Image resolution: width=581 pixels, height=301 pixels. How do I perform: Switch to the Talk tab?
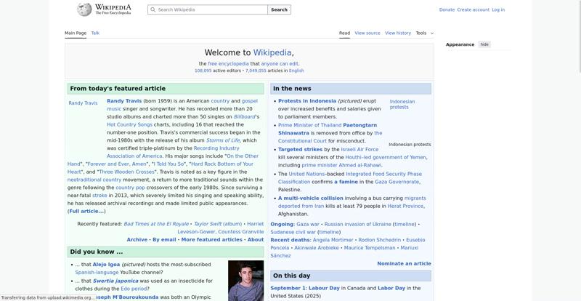[x=95, y=33]
